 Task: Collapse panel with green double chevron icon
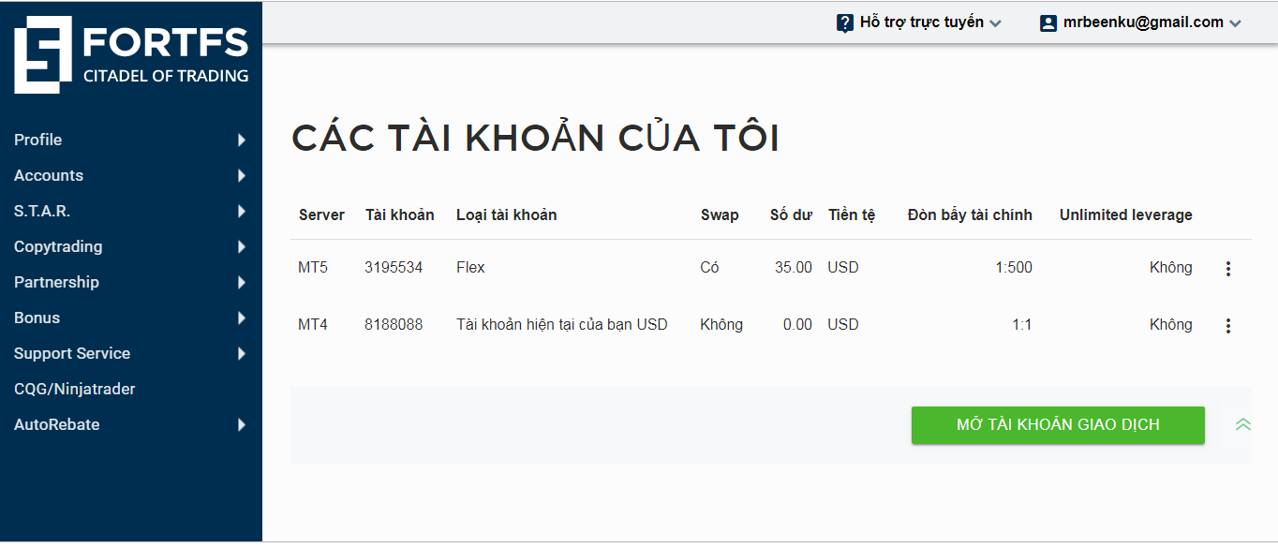point(1243,424)
